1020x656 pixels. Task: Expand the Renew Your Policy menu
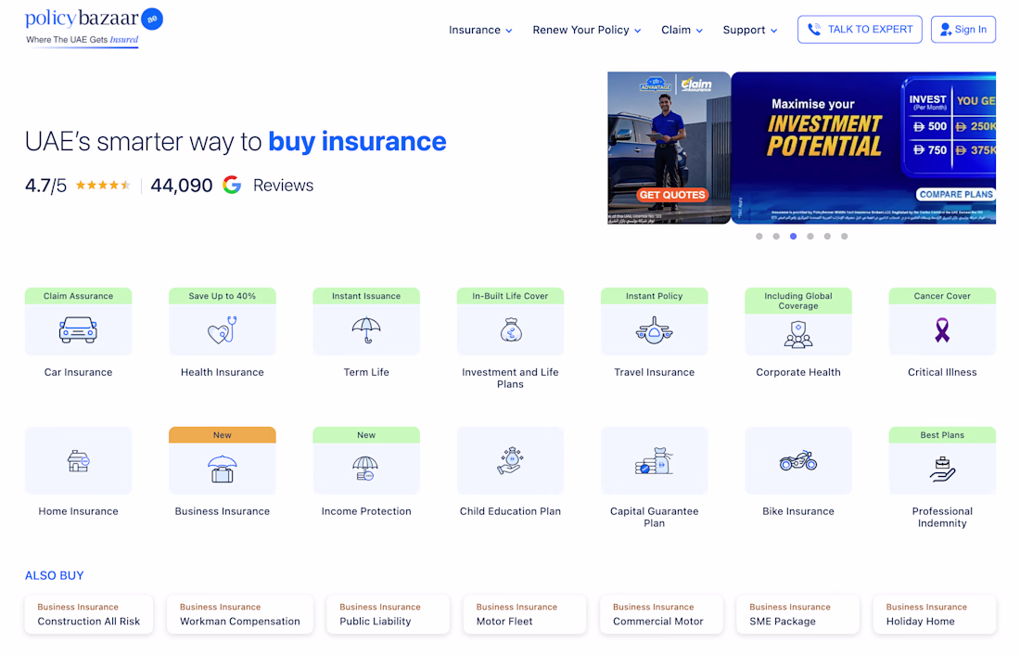point(587,30)
